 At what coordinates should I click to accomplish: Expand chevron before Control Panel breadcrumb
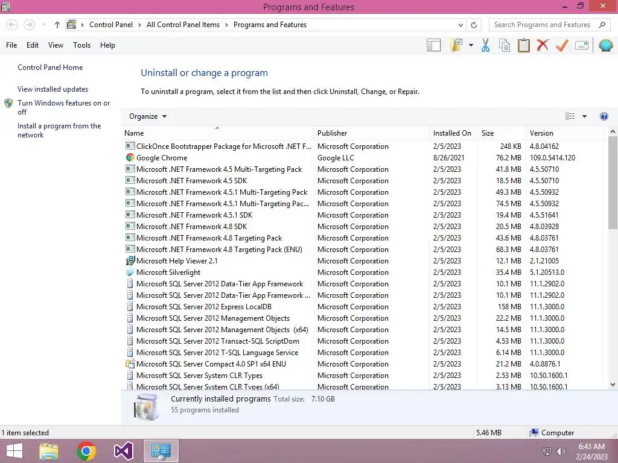click(x=82, y=25)
